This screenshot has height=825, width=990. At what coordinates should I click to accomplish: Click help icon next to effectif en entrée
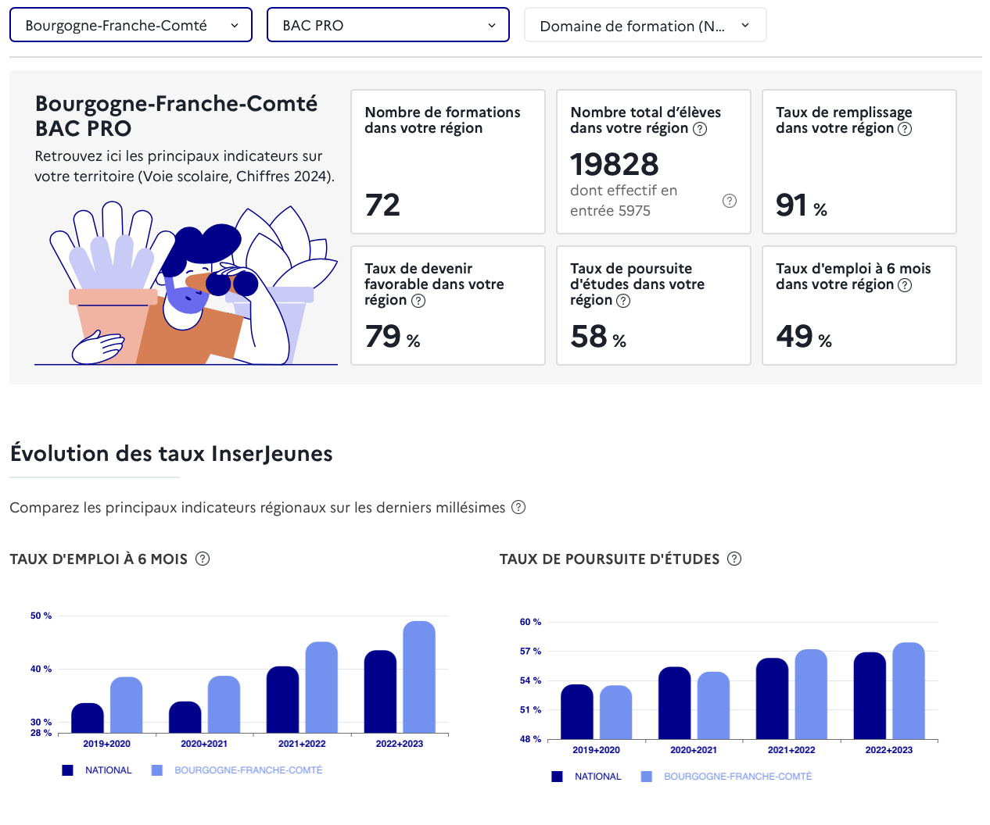[730, 201]
